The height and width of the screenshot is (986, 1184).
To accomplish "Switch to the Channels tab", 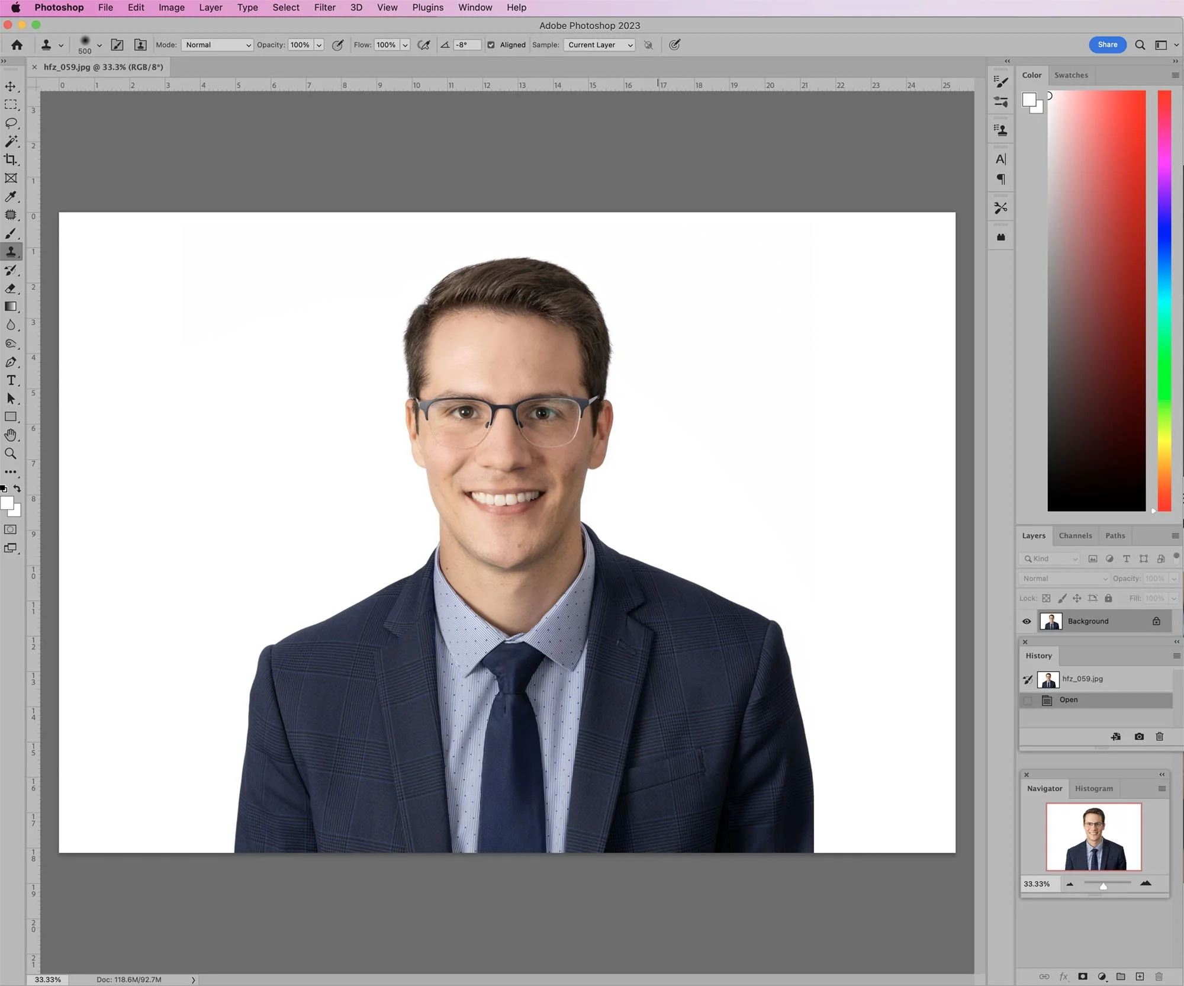I will coord(1075,535).
